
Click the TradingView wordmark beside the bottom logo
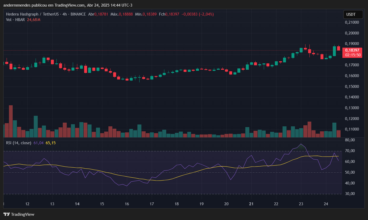(x=23, y=214)
